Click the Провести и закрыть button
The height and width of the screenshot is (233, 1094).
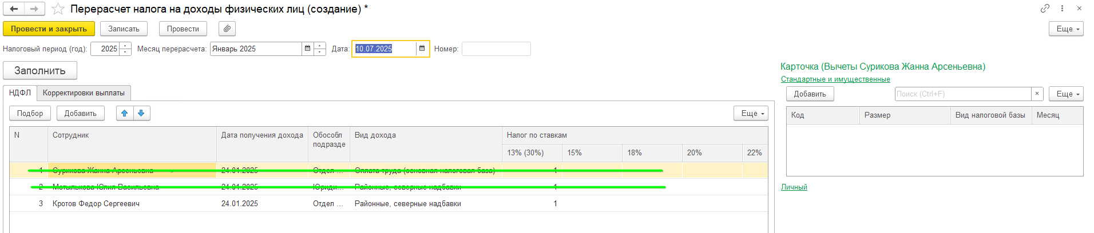pos(49,29)
